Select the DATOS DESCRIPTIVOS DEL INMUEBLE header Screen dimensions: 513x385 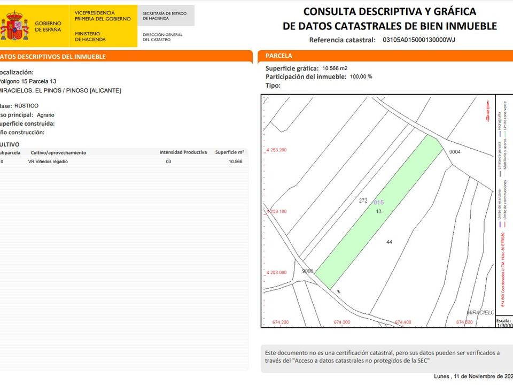(x=126, y=57)
